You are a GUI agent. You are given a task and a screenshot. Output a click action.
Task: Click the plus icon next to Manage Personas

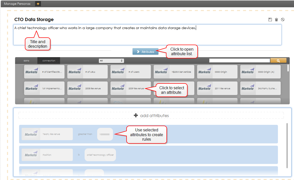pyautogui.click(x=38, y=4)
